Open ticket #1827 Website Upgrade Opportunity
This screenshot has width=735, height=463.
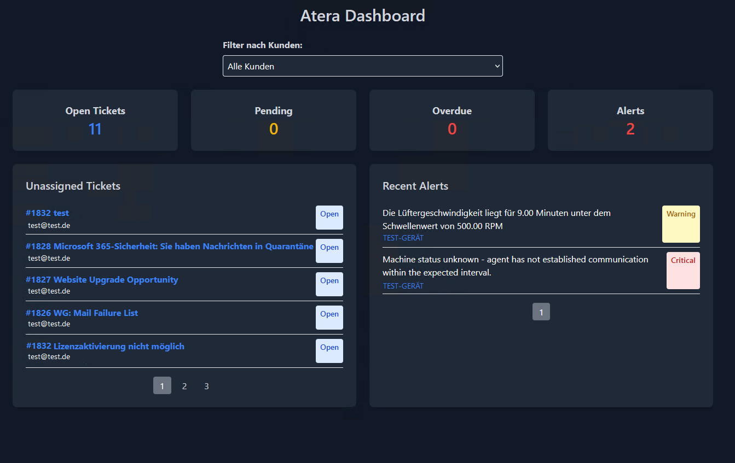(102, 279)
